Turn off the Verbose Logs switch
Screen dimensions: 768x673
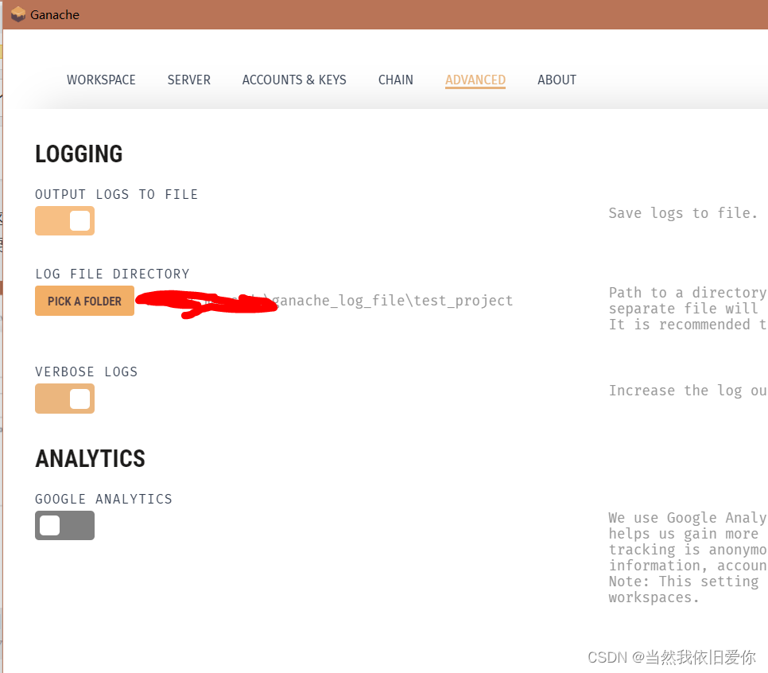[x=64, y=399]
